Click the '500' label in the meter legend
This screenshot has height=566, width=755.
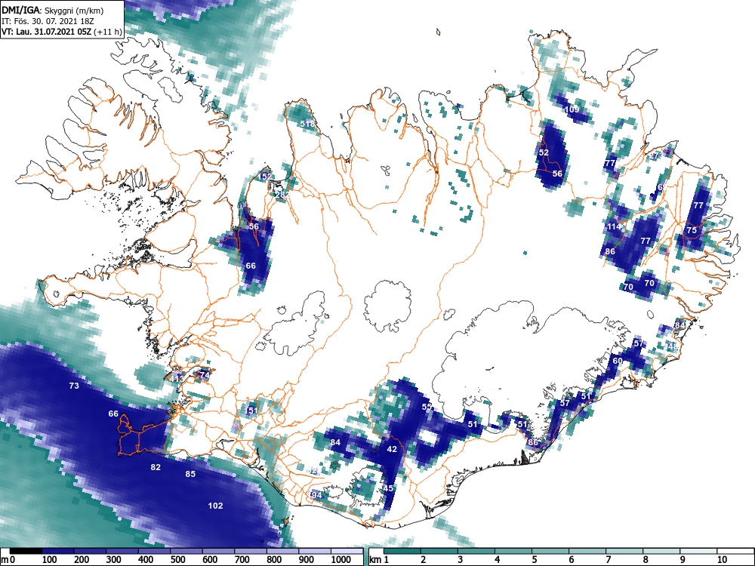pos(177,560)
